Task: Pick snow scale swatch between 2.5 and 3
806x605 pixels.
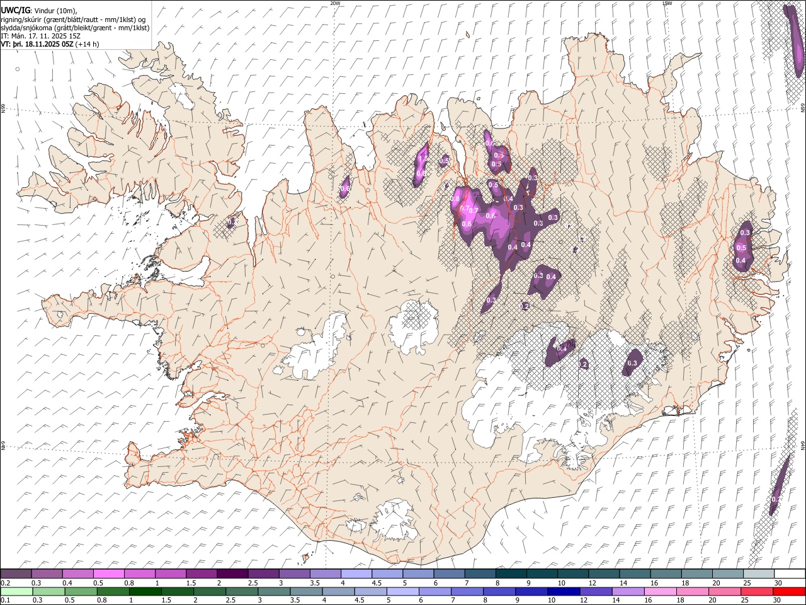Action: [264, 573]
